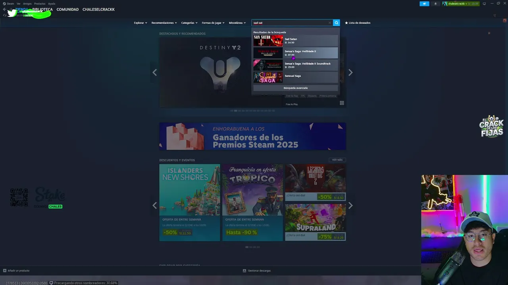Open Destiny 2 featured capsule
The width and height of the screenshot is (508, 285).
(x=220, y=72)
